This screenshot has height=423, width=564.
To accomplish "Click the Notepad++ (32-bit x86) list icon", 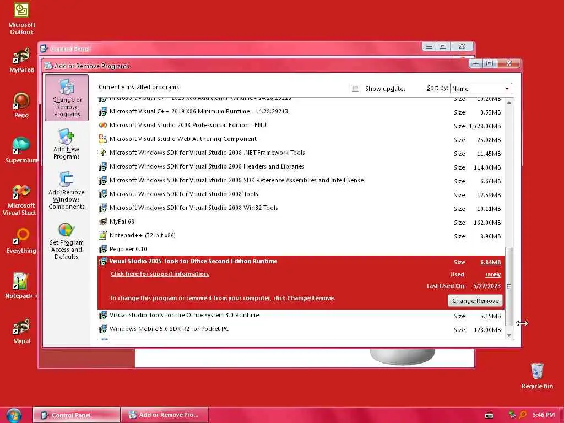I will (x=103, y=235).
